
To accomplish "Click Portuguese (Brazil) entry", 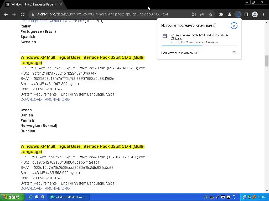I will tap(38, 31).
